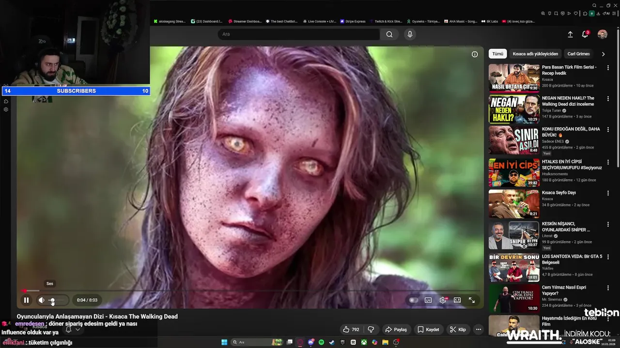Open the video quality settings gear
This screenshot has width=620, height=348.
pyautogui.click(x=443, y=300)
